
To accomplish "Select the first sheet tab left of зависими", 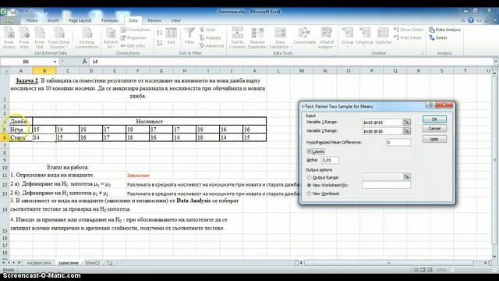I will pos(39,263).
